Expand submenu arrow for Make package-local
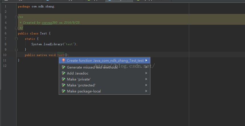Screen dimensions: 245x126 [x=146, y=91]
